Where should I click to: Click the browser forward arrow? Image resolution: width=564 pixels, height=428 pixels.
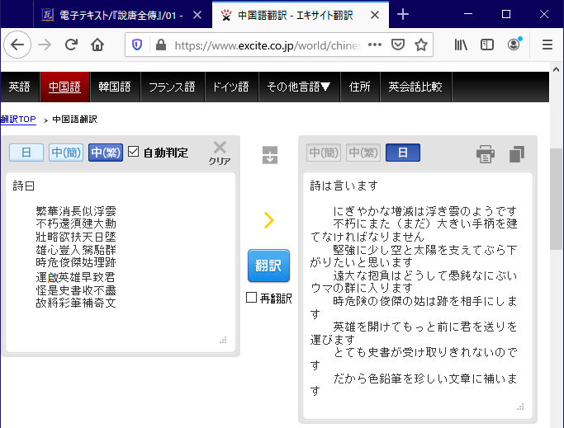click(45, 45)
